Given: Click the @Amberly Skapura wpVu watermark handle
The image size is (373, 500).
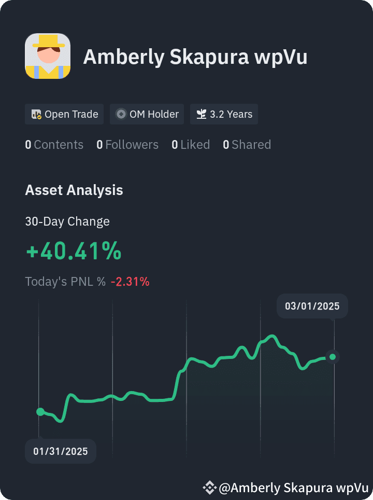Looking at the screenshot, I should pos(294,488).
